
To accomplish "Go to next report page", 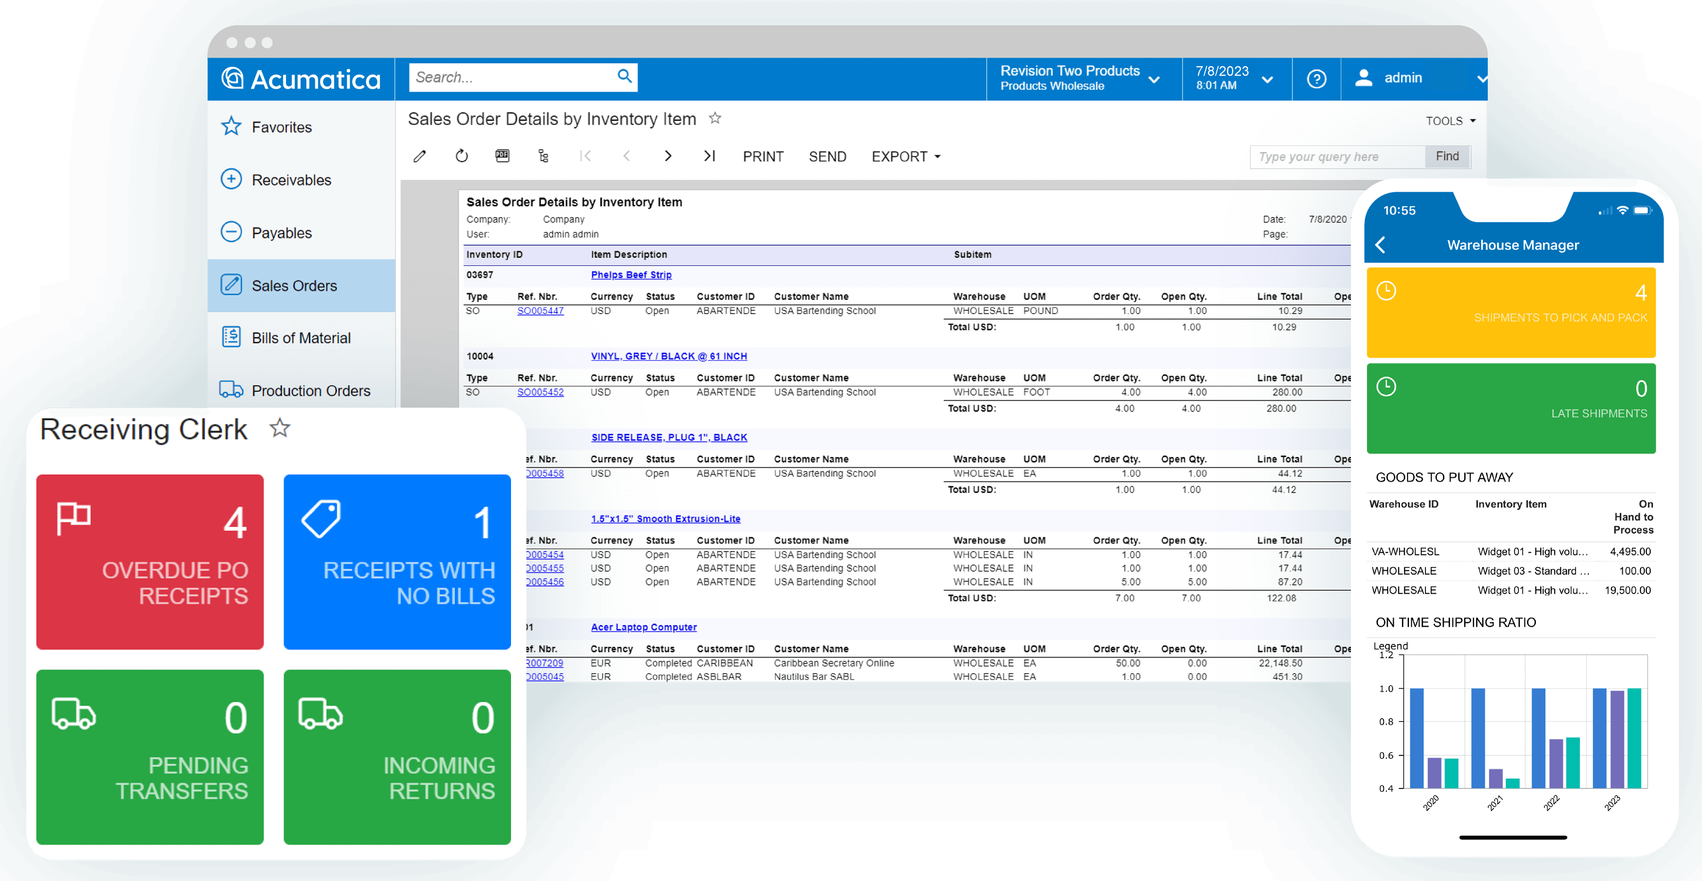I will pyautogui.click(x=668, y=156).
